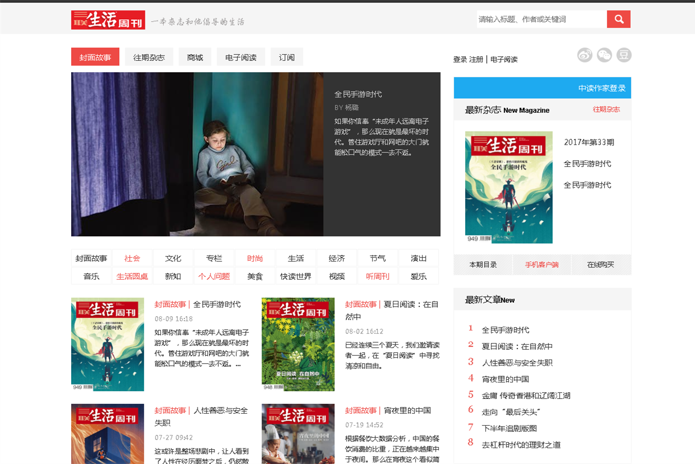Click article date text 08-02 16:12

364,332
